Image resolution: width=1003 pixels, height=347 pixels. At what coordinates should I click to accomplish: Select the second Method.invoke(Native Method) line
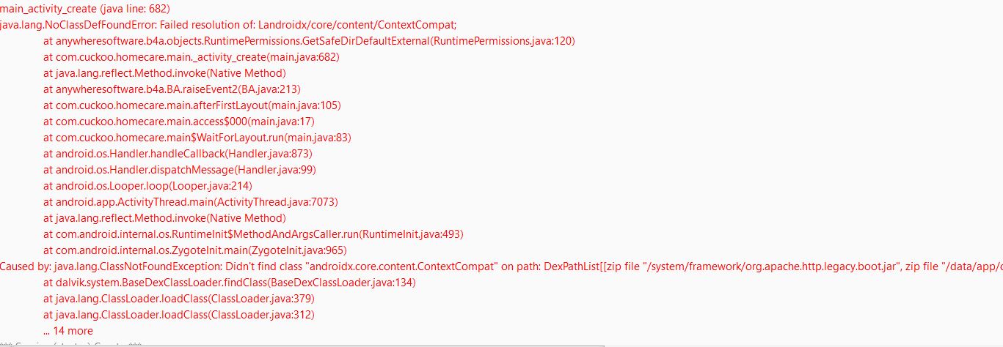click(x=164, y=218)
